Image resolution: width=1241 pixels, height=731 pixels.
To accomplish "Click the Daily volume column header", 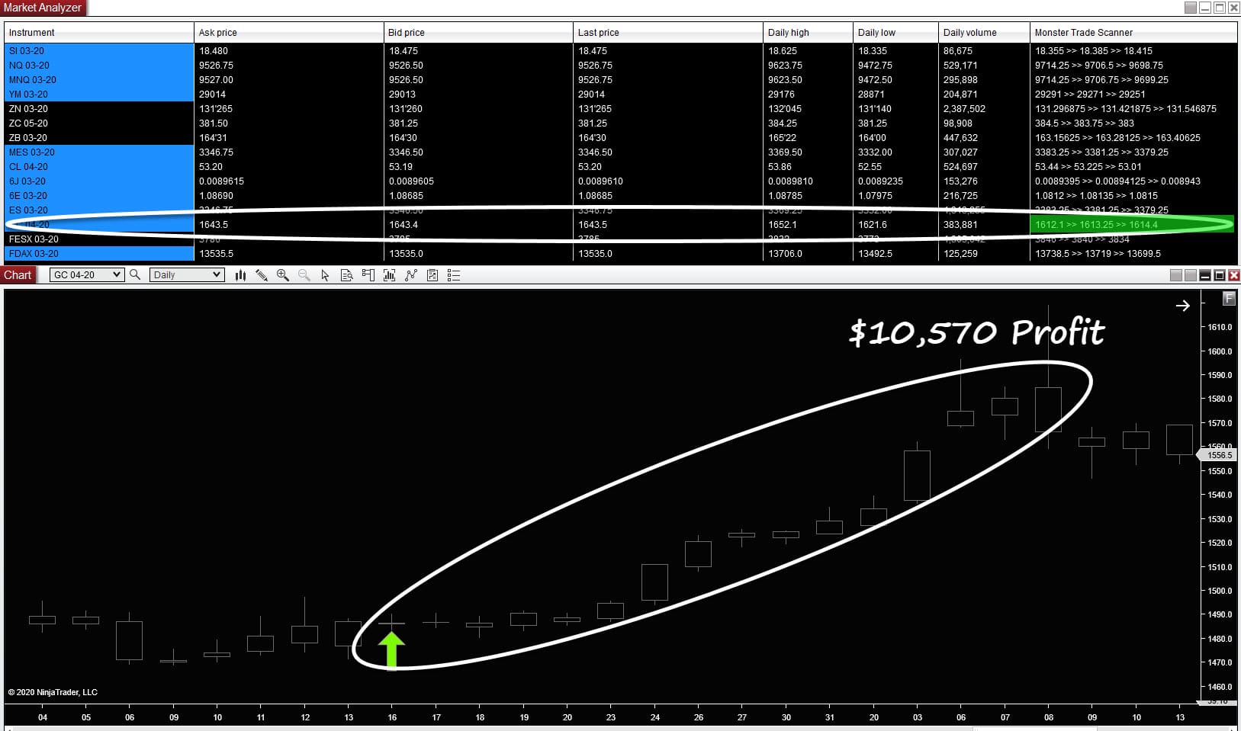I will (984, 32).
